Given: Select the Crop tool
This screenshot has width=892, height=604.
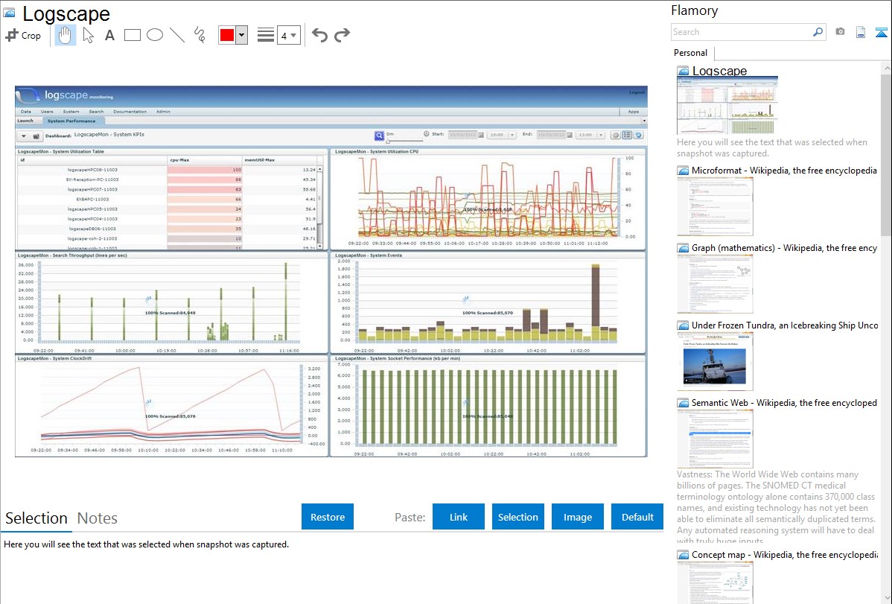Looking at the screenshot, I should tap(23, 35).
